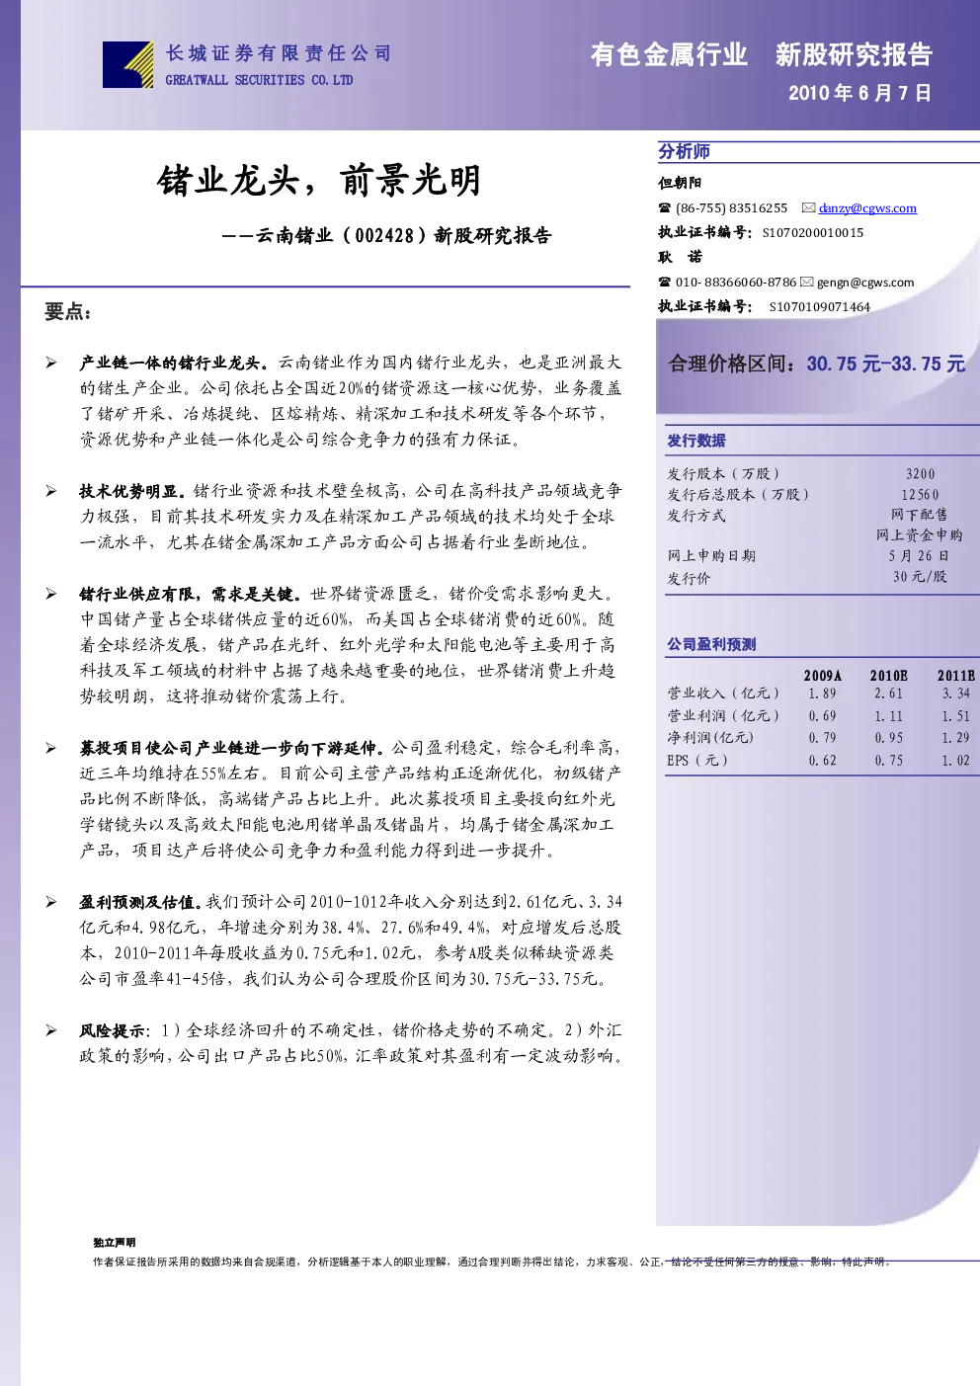Click the 净利润 2011E value 1.29
The height and width of the screenshot is (1386, 980).
click(955, 738)
